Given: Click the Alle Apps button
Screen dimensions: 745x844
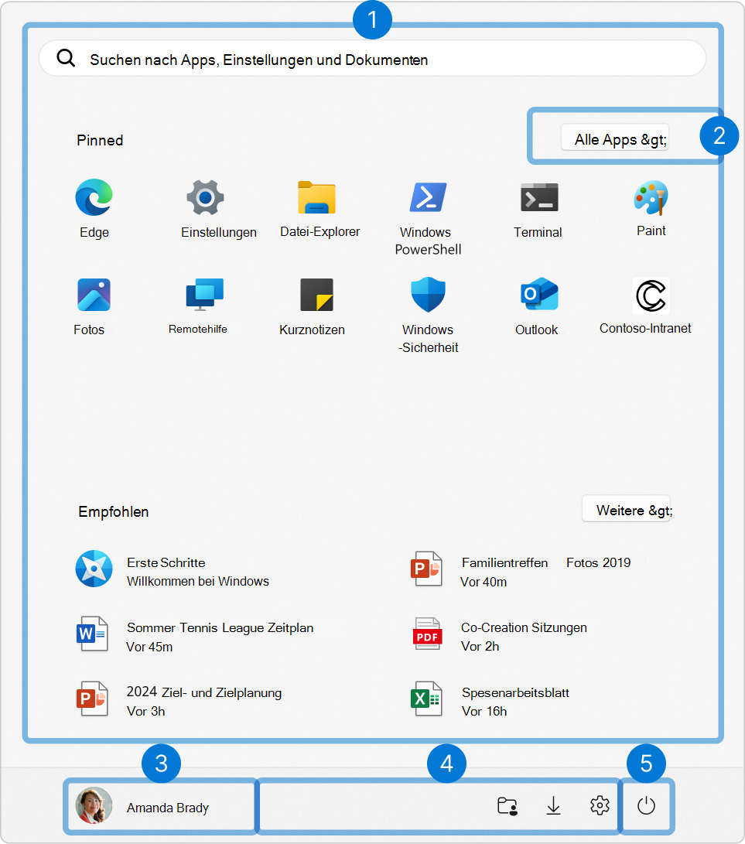Looking at the screenshot, I should pyautogui.click(x=615, y=137).
